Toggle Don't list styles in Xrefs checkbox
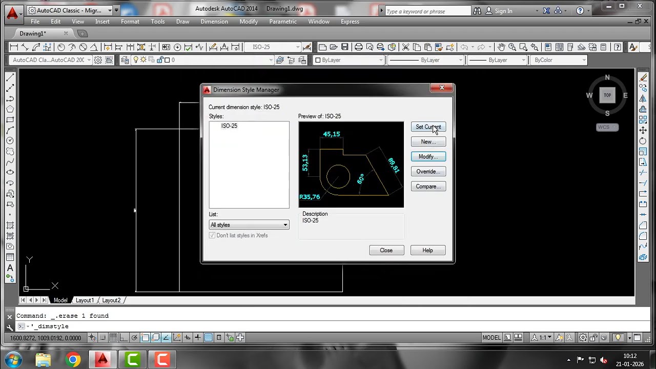 click(x=212, y=235)
